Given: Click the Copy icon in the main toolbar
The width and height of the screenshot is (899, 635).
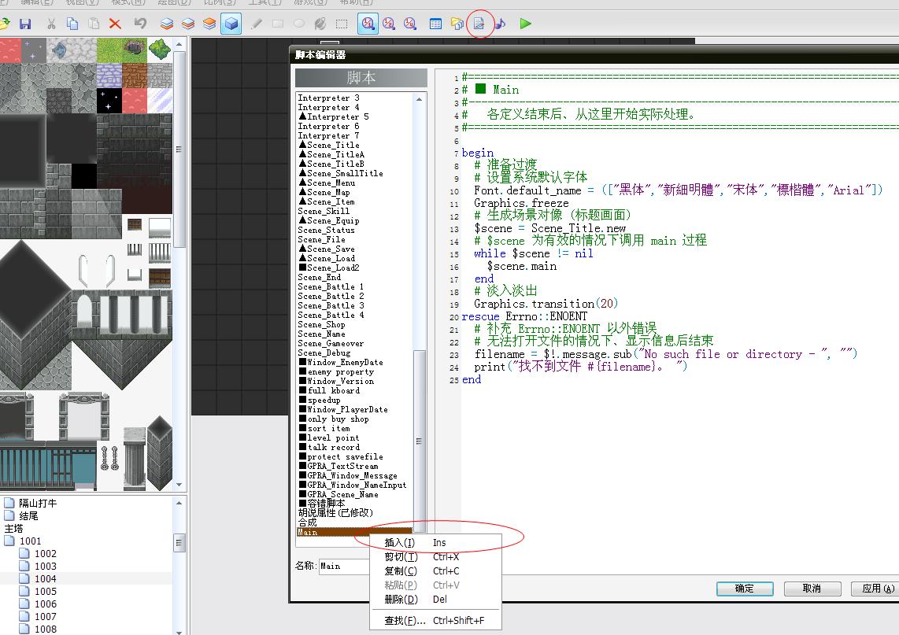Looking at the screenshot, I should pos(72,24).
